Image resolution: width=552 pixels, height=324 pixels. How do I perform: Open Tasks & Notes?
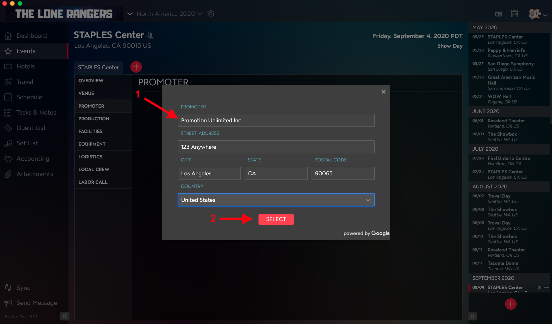tap(34, 113)
